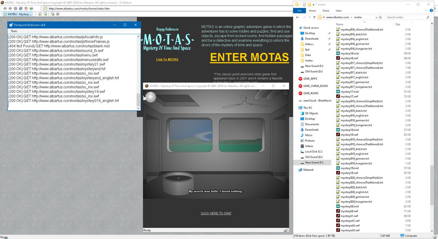Image resolution: width=438 pixels, height=239 pixels.
Task: Open the Tools menu in Flashpoint Redirector
Action: 14,31
